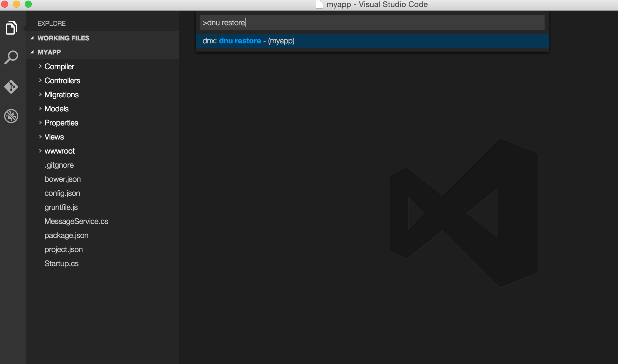Select the Properties folder name
The height and width of the screenshot is (364, 618).
pyautogui.click(x=61, y=123)
